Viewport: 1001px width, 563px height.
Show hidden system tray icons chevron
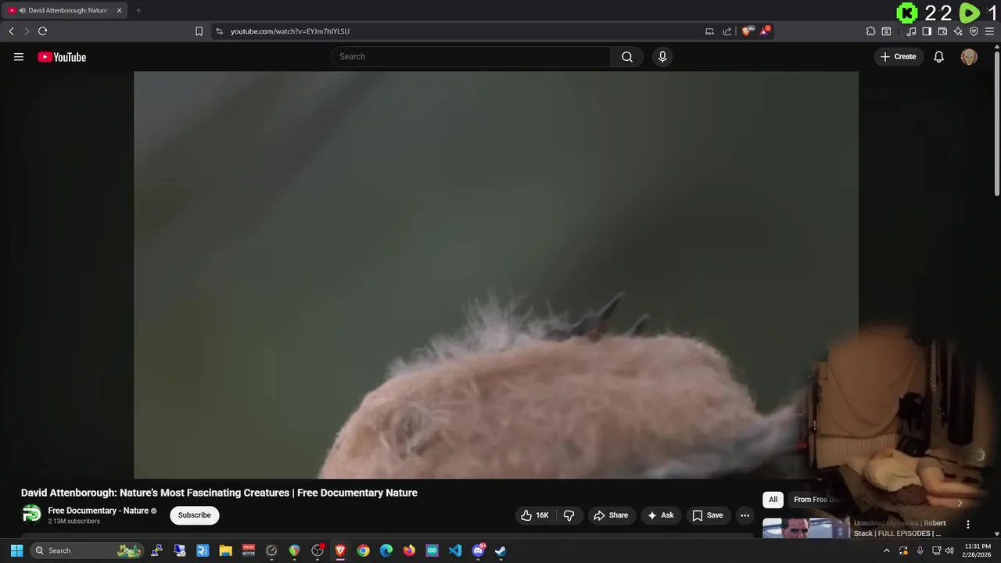886,550
